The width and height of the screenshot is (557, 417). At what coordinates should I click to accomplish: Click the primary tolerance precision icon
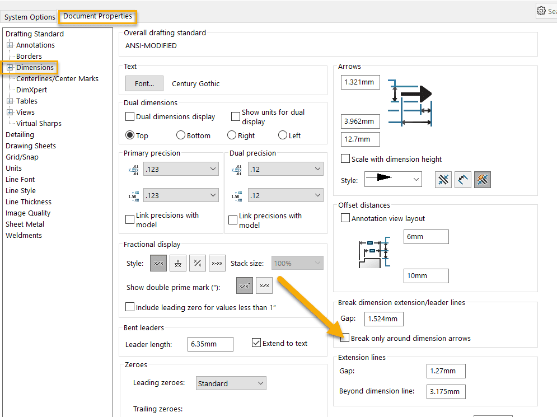coord(134,196)
